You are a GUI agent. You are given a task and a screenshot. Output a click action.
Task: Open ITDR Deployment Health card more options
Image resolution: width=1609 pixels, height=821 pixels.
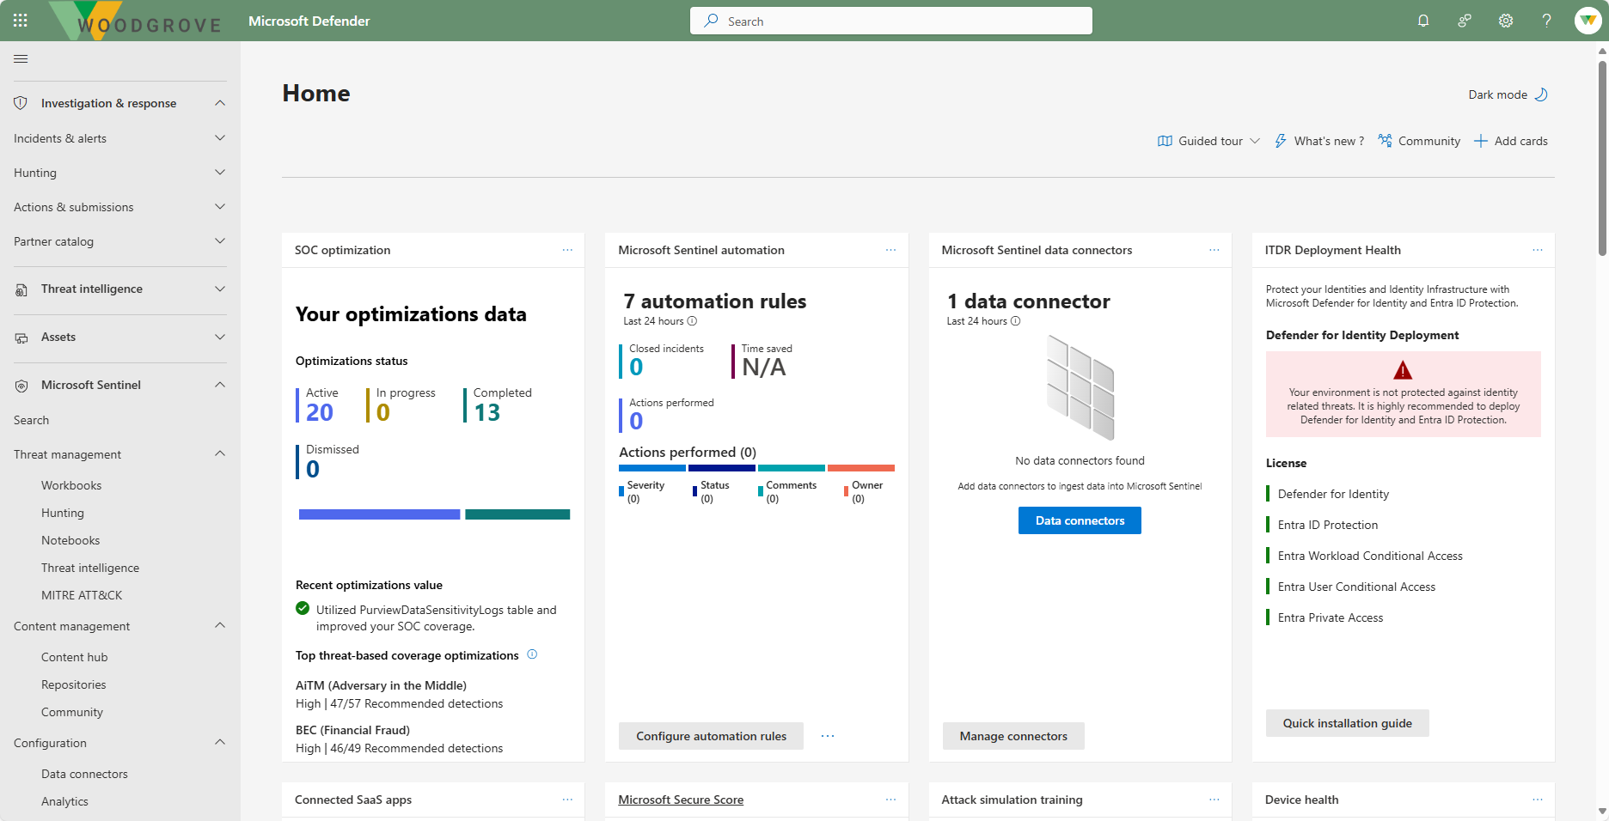pyautogui.click(x=1537, y=250)
